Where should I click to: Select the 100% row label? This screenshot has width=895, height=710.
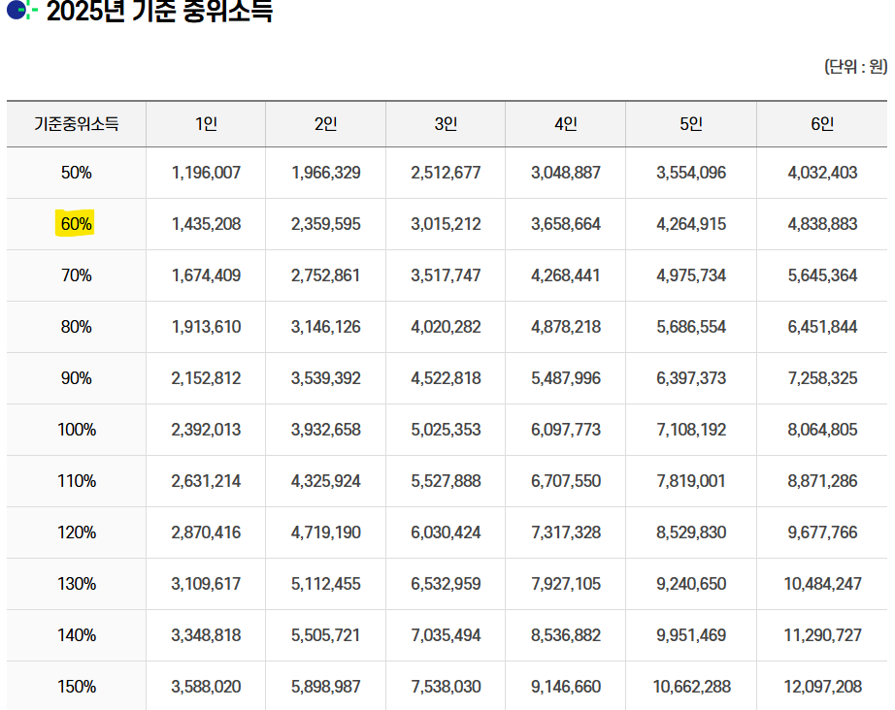click(77, 430)
